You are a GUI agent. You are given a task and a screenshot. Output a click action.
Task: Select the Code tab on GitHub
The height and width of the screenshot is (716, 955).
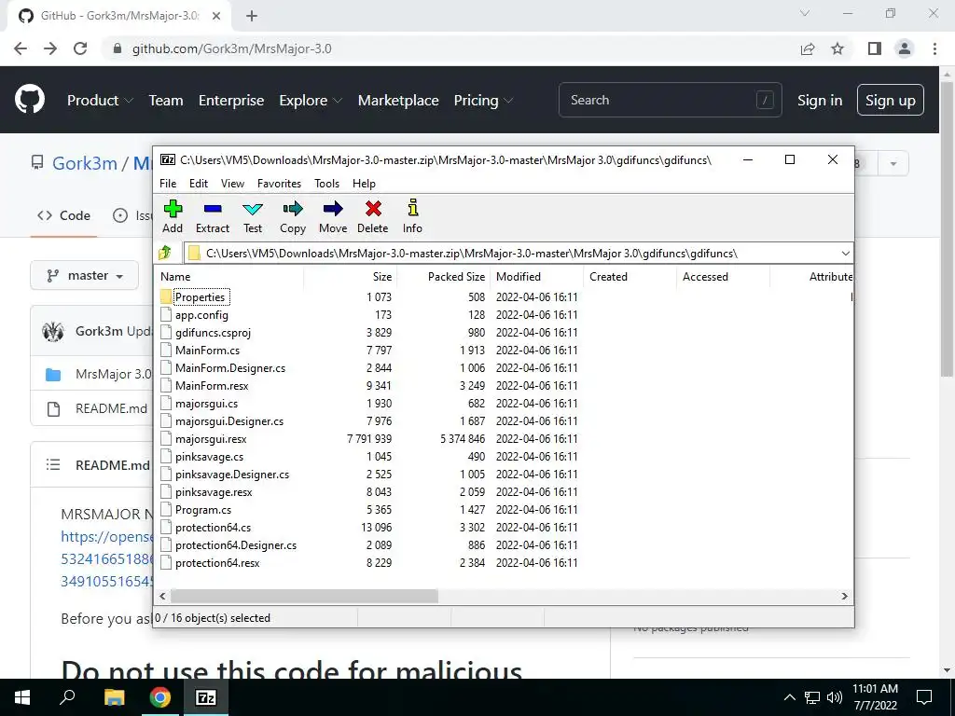point(63,215)
